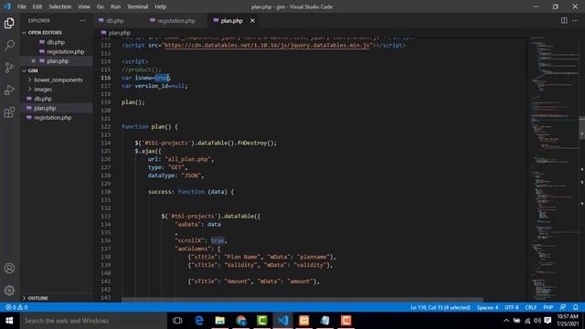Viewport: 585px width, 329px height.
Task: Open the Manage gear icon
Action: (9, 291)
